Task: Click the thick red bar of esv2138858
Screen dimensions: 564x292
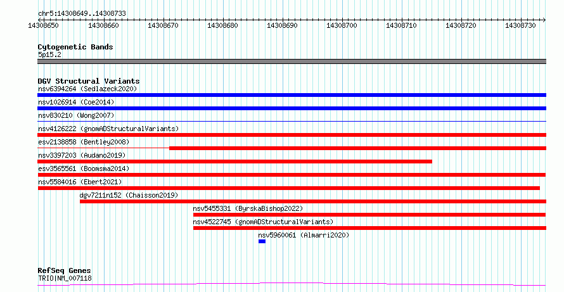Action: tap(358, 148)
